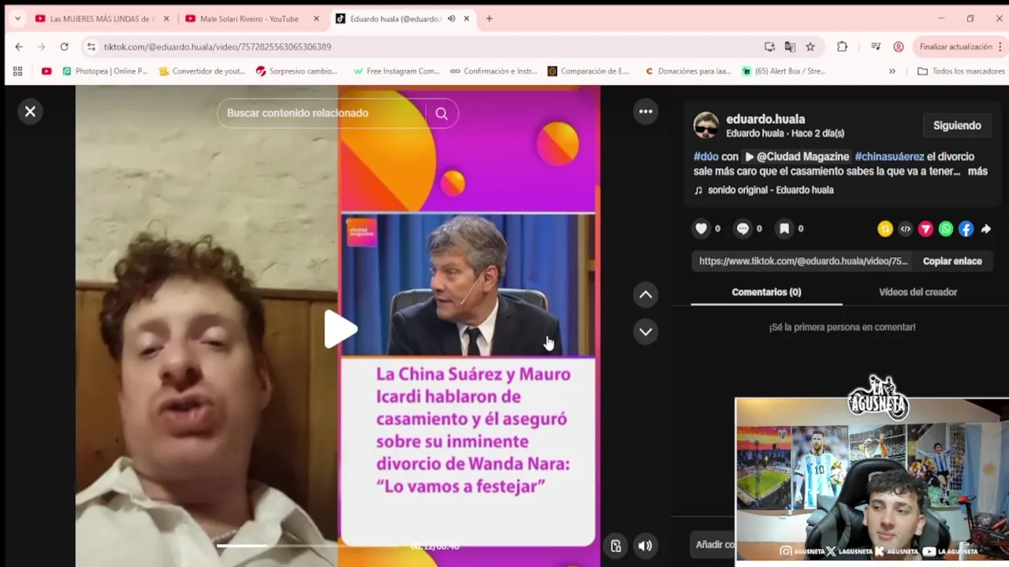Open Confirmación e Instr... bookmark

[493, 71]
